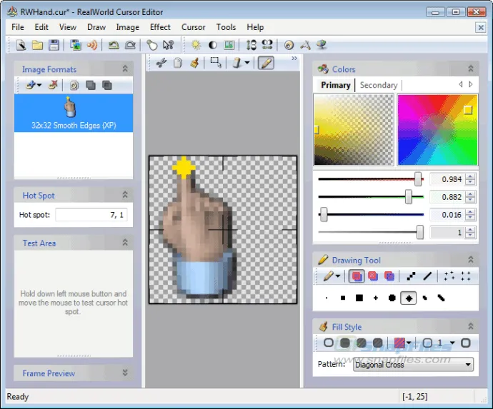Toggle the second red-blue blending mode
Viewport: 493px width, 409px height.
[373, 276]
